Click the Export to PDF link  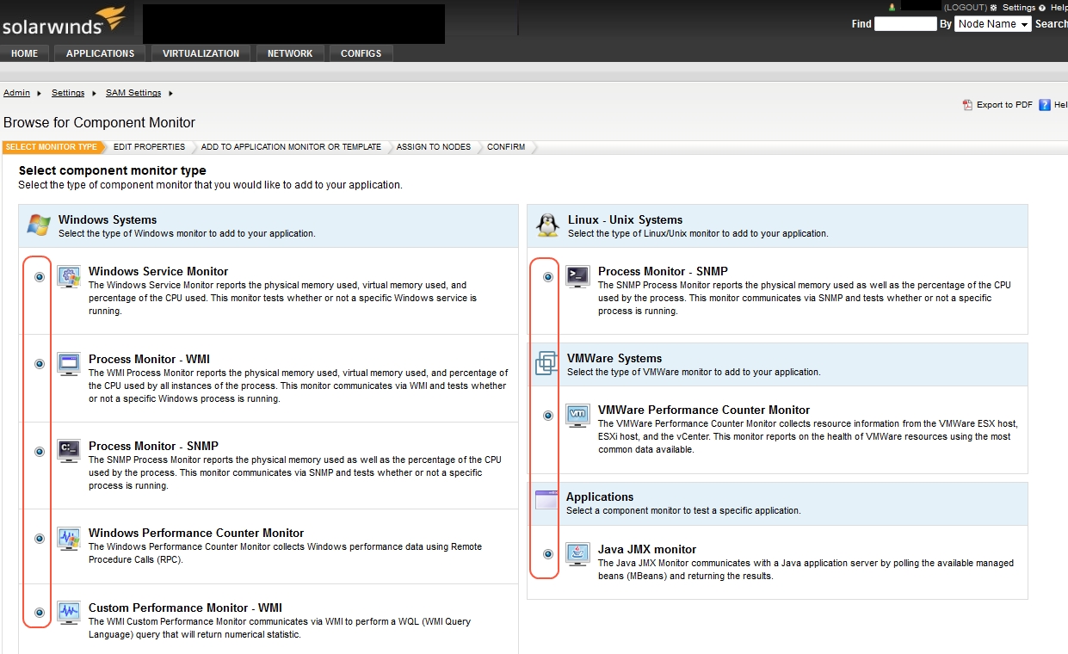pos(1004,105)
